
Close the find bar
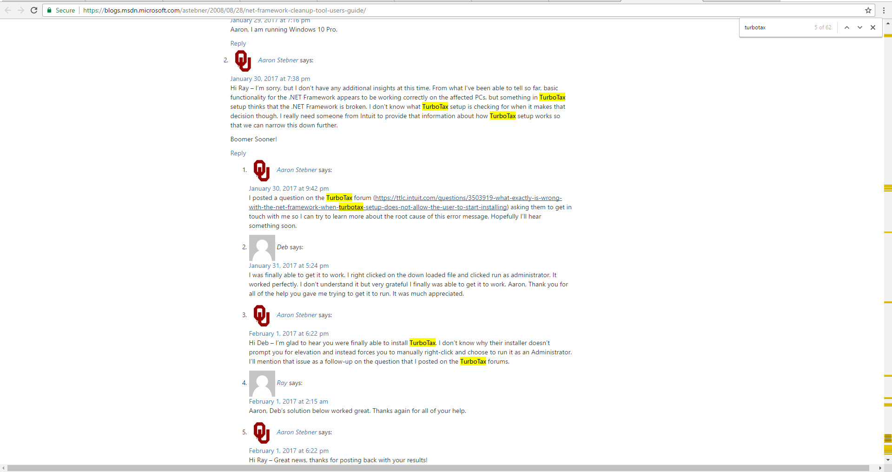873,27
